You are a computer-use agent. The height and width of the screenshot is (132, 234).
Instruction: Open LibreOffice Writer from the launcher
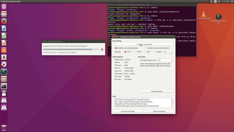point(4,29)
